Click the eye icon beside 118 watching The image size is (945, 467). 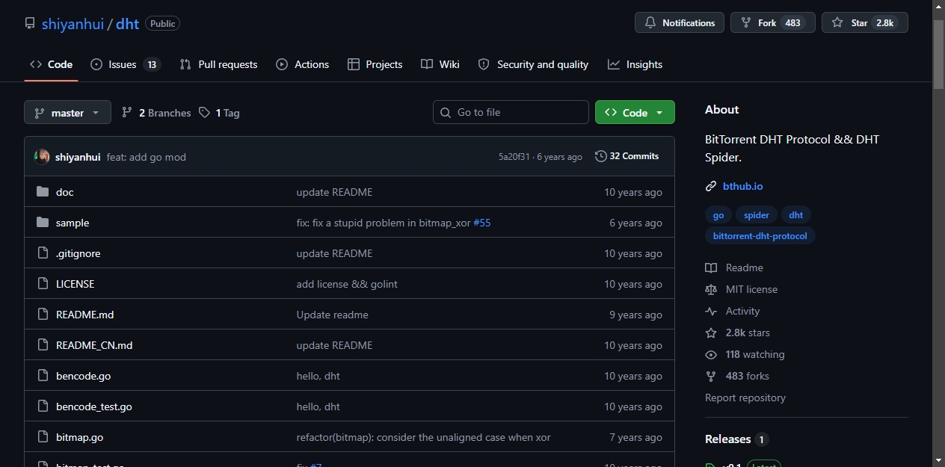pos(711,354)
